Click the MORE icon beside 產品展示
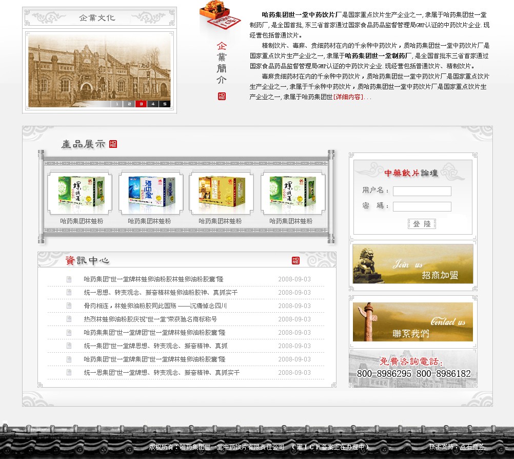This screenshot has width=514, height=459. [113, 144]
